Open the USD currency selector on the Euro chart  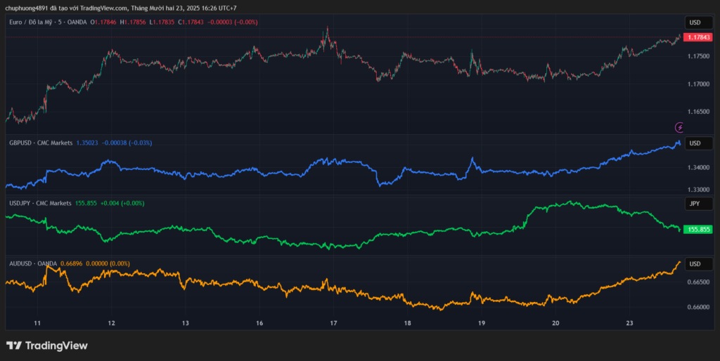pyautogui.click(x=695, y=22)
